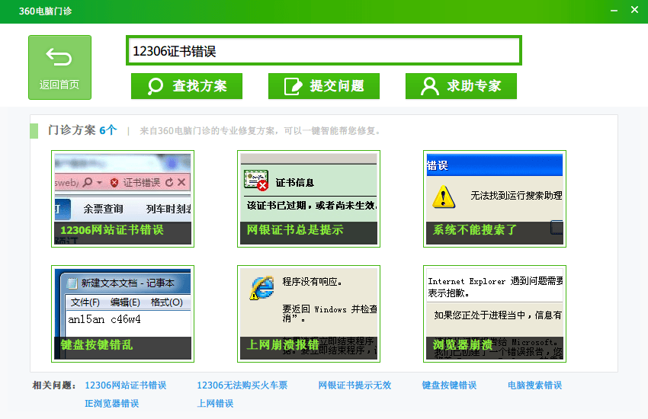The height and width of the screenshot is (419, 648).
Task: Click related link 12306无法购买火车票
Action: tap(242, 385)
